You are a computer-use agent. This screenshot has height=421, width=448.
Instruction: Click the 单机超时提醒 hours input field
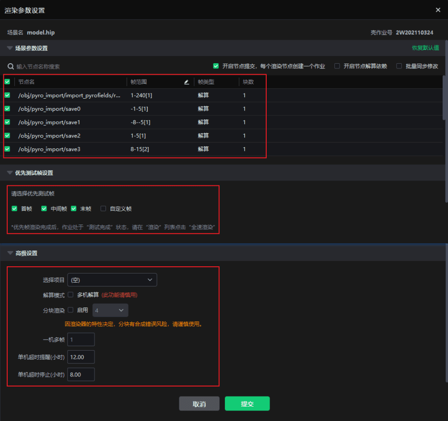(81, 357)
